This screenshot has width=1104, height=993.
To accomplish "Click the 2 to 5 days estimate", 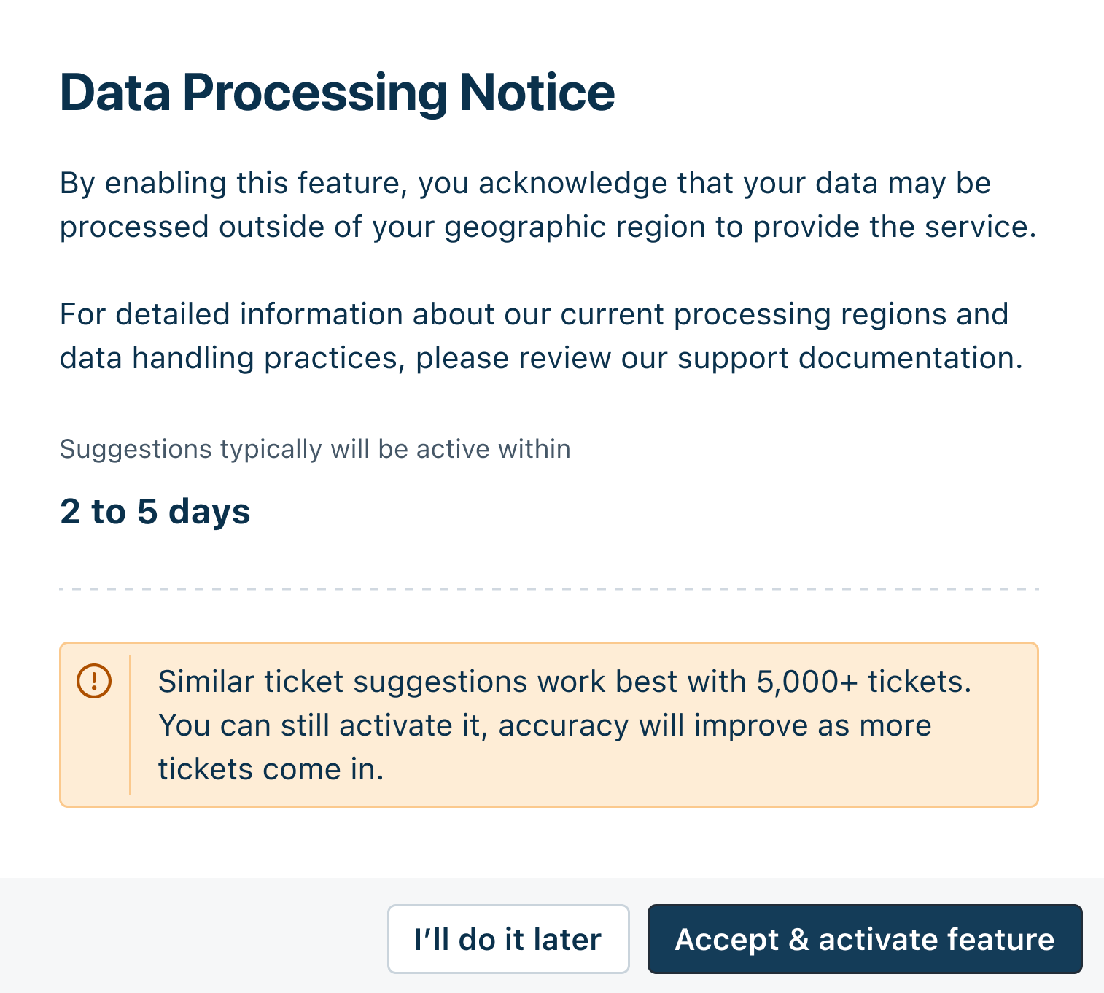I will (x=155, y=511).
